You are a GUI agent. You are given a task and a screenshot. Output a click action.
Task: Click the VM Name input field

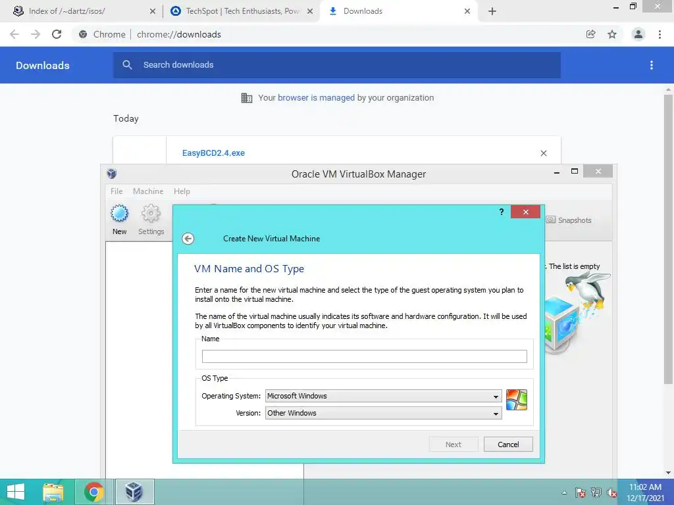[x=365, y=356]
